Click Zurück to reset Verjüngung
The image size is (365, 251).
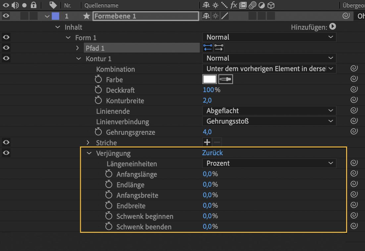point(212,153)
